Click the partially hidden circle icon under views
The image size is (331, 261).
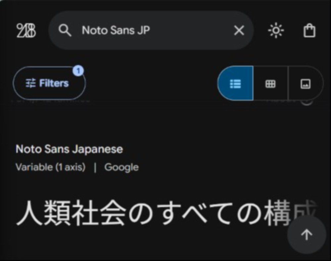[307, 103]
